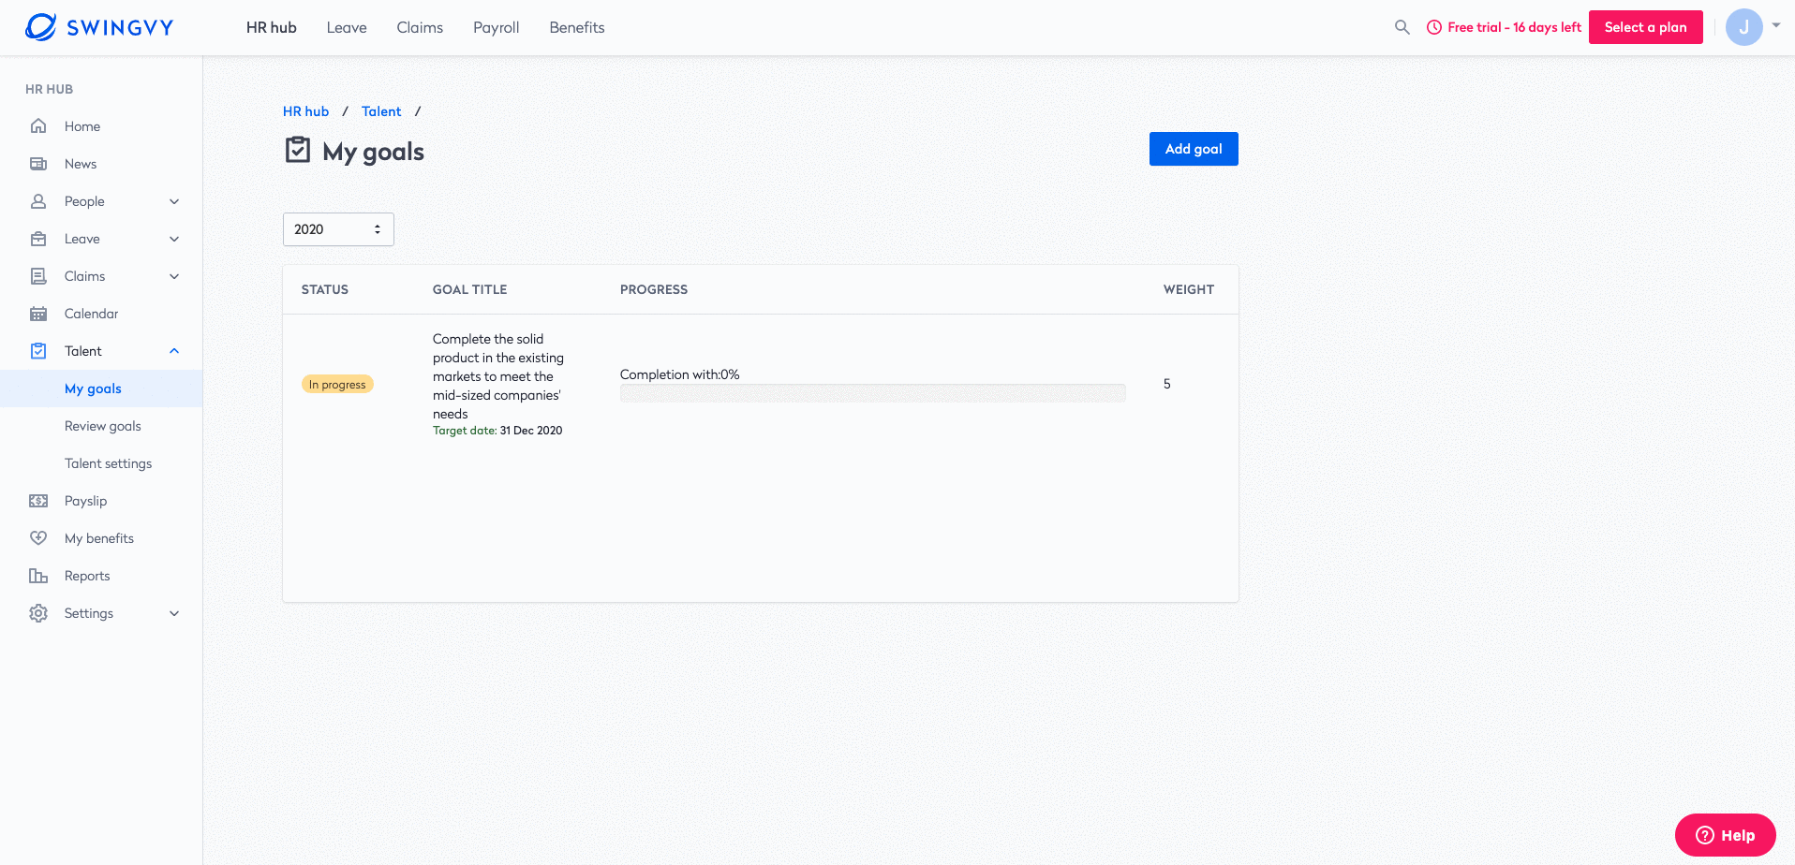This screenshot has width=1795, height=865.
Task: Click the GOAL TITLE column header
Action: 469,289
